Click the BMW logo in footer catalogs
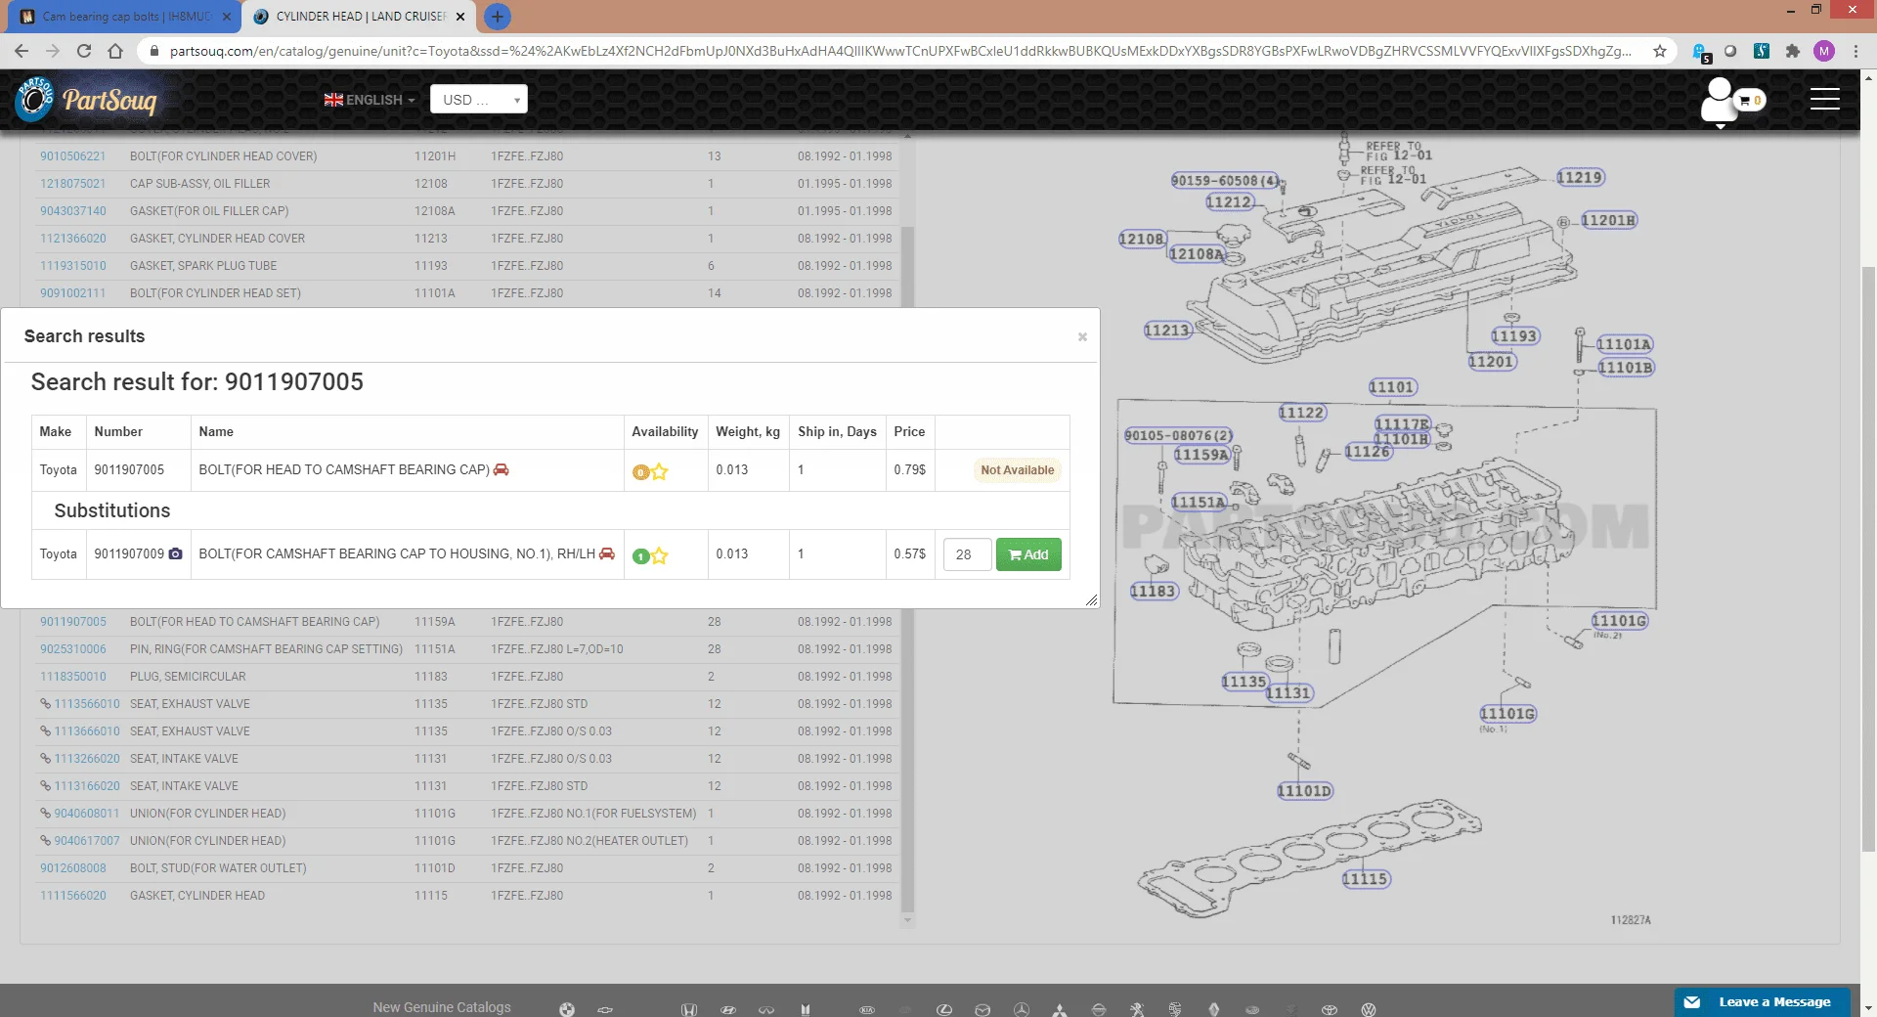This screenshot has width=1877, height=1017. pos(567,1009)
